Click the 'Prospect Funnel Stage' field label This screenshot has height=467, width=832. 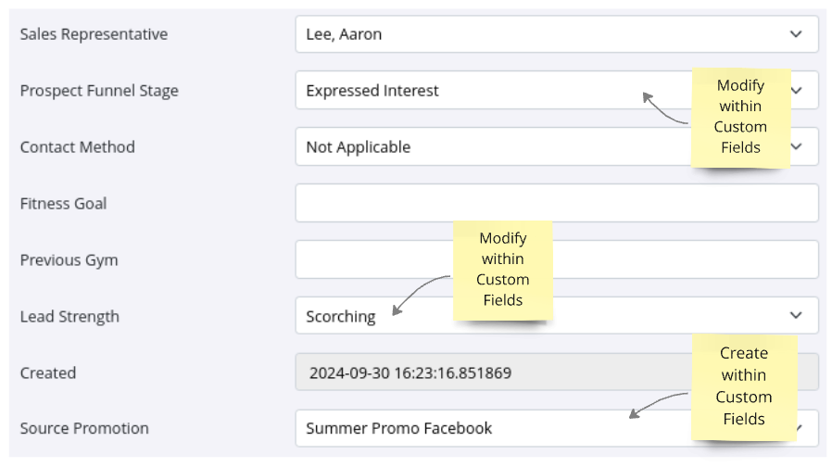tap(99, 91)
